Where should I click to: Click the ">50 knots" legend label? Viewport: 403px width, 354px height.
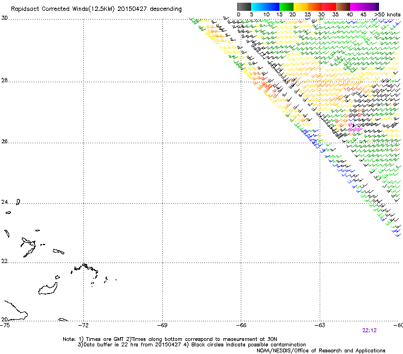(387, 15)
